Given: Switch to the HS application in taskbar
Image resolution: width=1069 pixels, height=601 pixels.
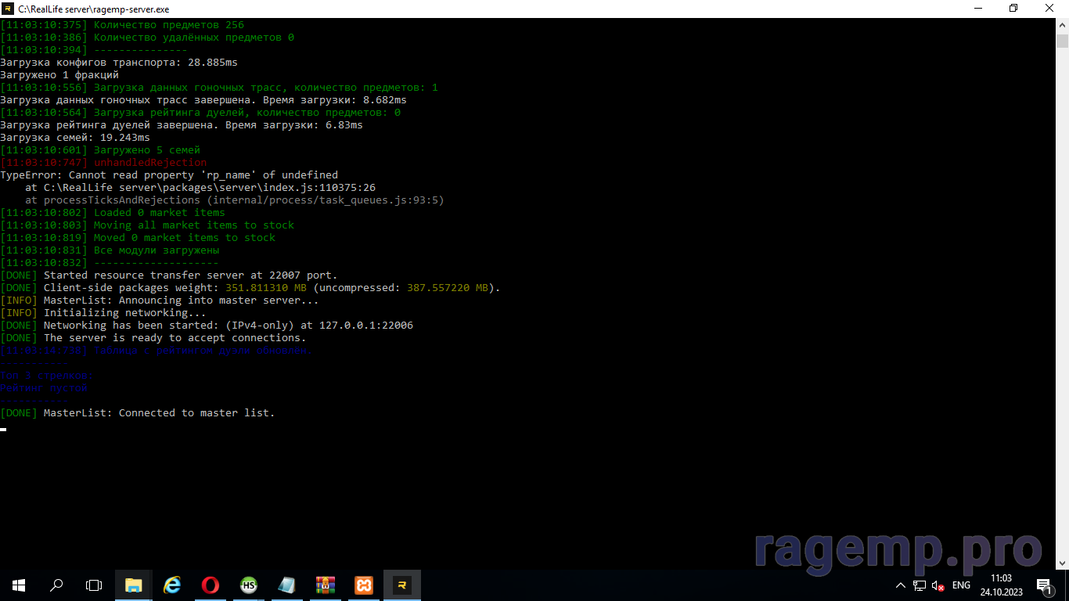Looking at the screenshot, I should [x=248, y=585].
